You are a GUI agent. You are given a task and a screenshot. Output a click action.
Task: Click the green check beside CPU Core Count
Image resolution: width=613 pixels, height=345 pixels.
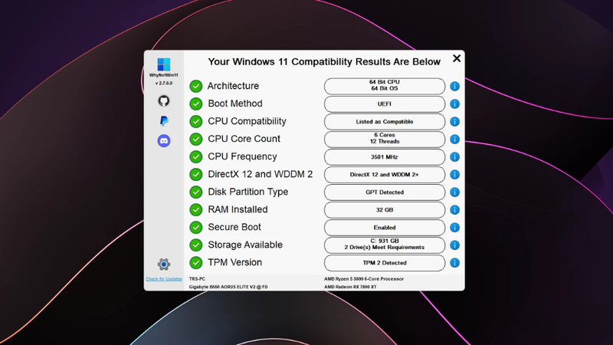point(196,139)
